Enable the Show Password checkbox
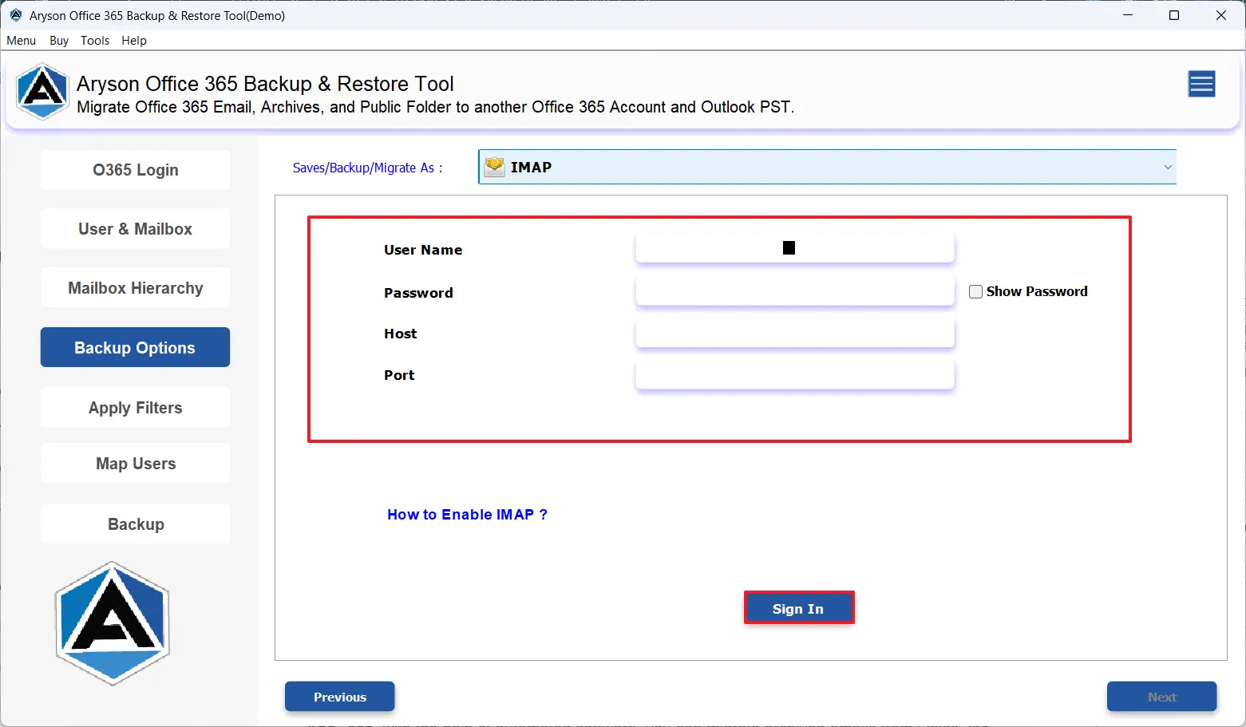This screenshot has width=1246, height=727. (x=975, y=292)
